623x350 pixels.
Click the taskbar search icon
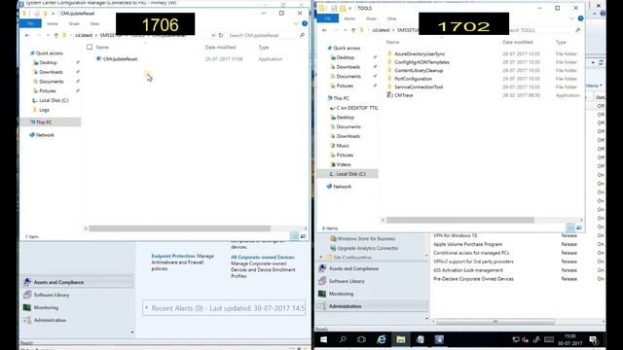(343, 339)
